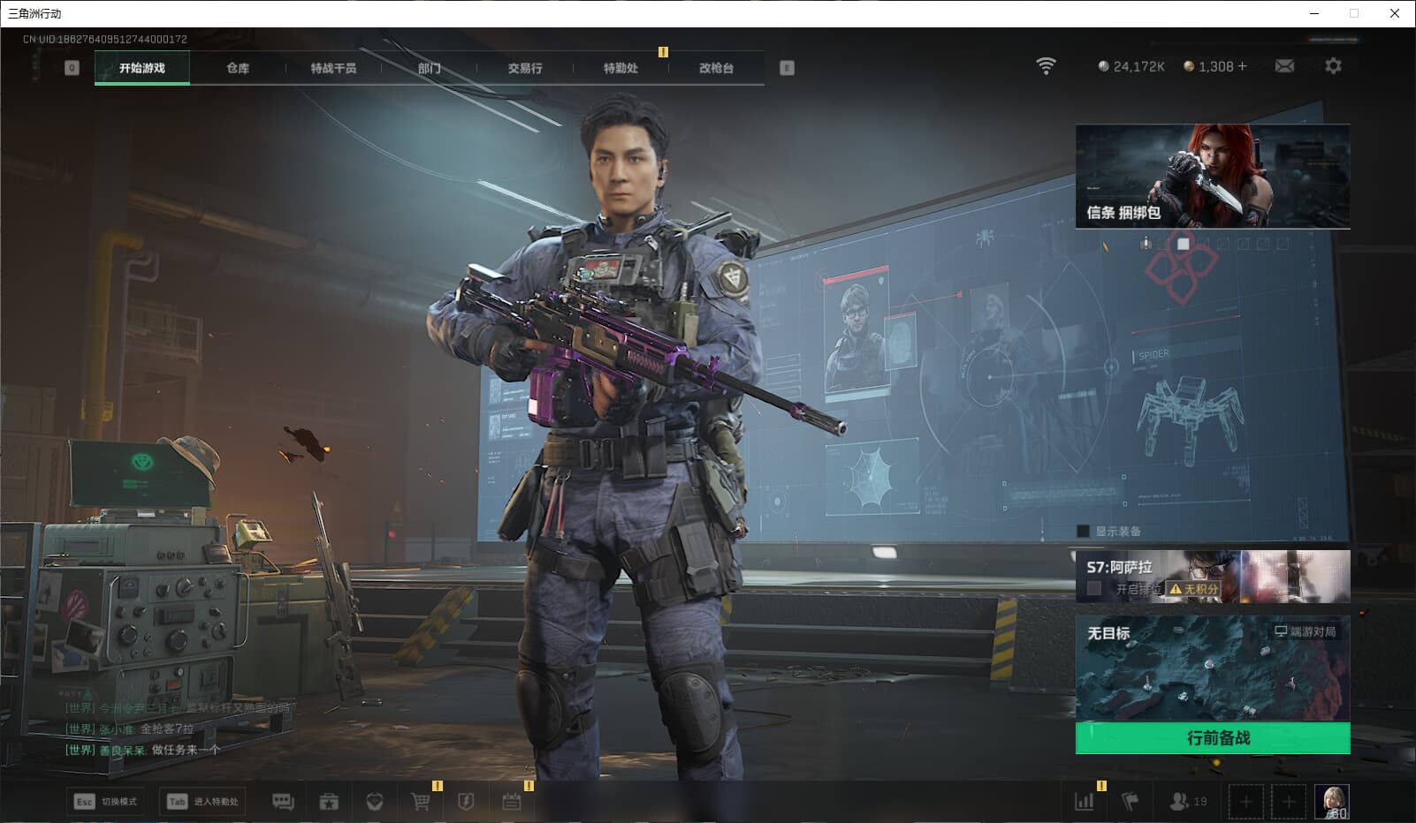The height and width of the screenshot is (823, 1416).
Task: Start 行前备战 pre-match preparation
Action: (1213, 738)
